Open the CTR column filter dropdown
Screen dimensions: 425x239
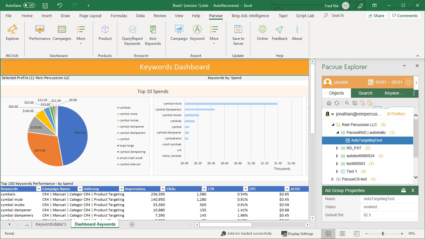coord(245,189)
